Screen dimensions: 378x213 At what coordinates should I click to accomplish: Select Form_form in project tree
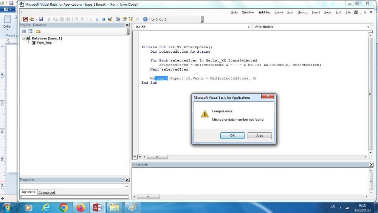44,43
